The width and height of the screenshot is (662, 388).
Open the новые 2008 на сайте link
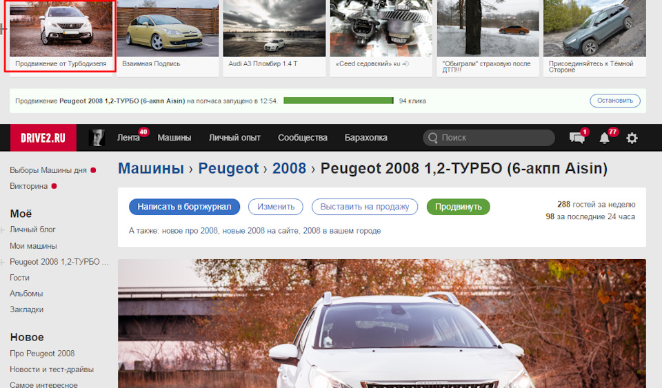[x=261, y=231]
